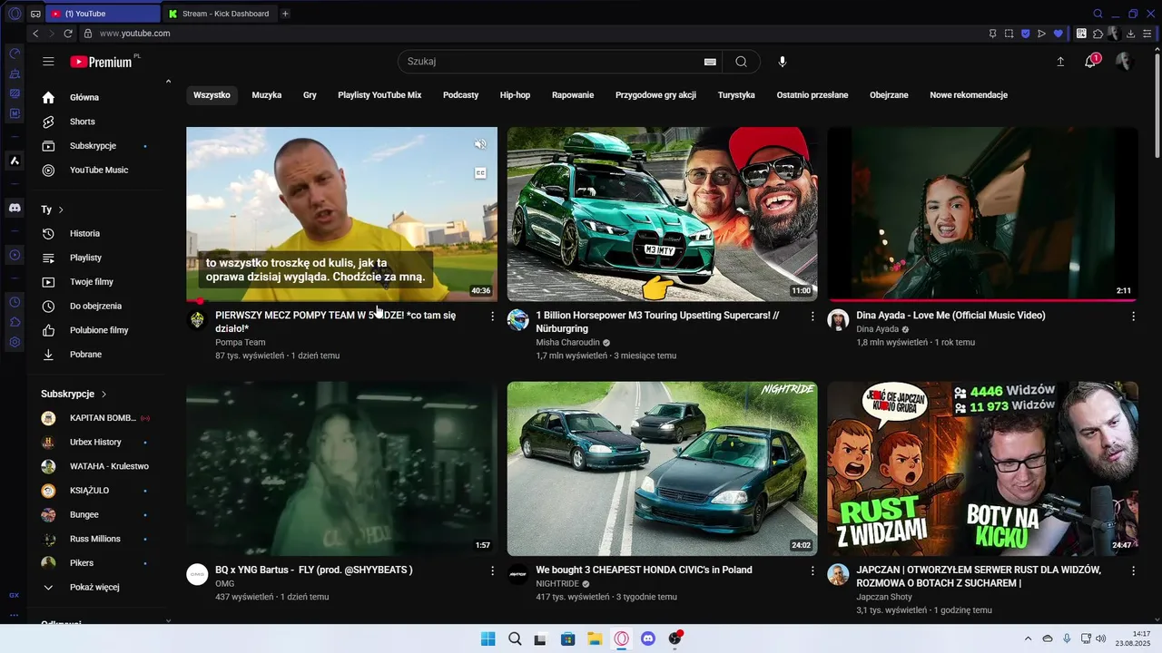Open the YouTube hamburger guide menu

48,62
